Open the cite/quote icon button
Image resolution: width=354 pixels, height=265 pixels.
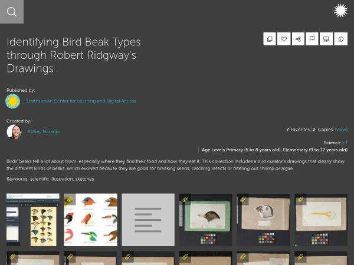click(326, 39)
